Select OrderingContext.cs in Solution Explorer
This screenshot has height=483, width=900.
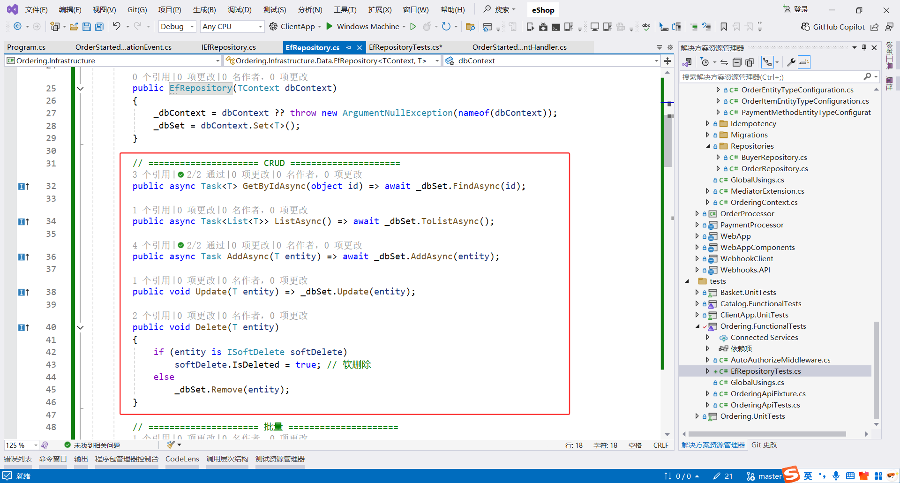[764, 203]
